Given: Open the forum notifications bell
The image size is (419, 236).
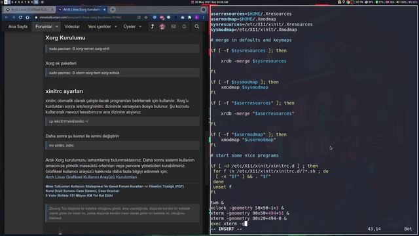Looking at the screenshot, I should [184, 26].
